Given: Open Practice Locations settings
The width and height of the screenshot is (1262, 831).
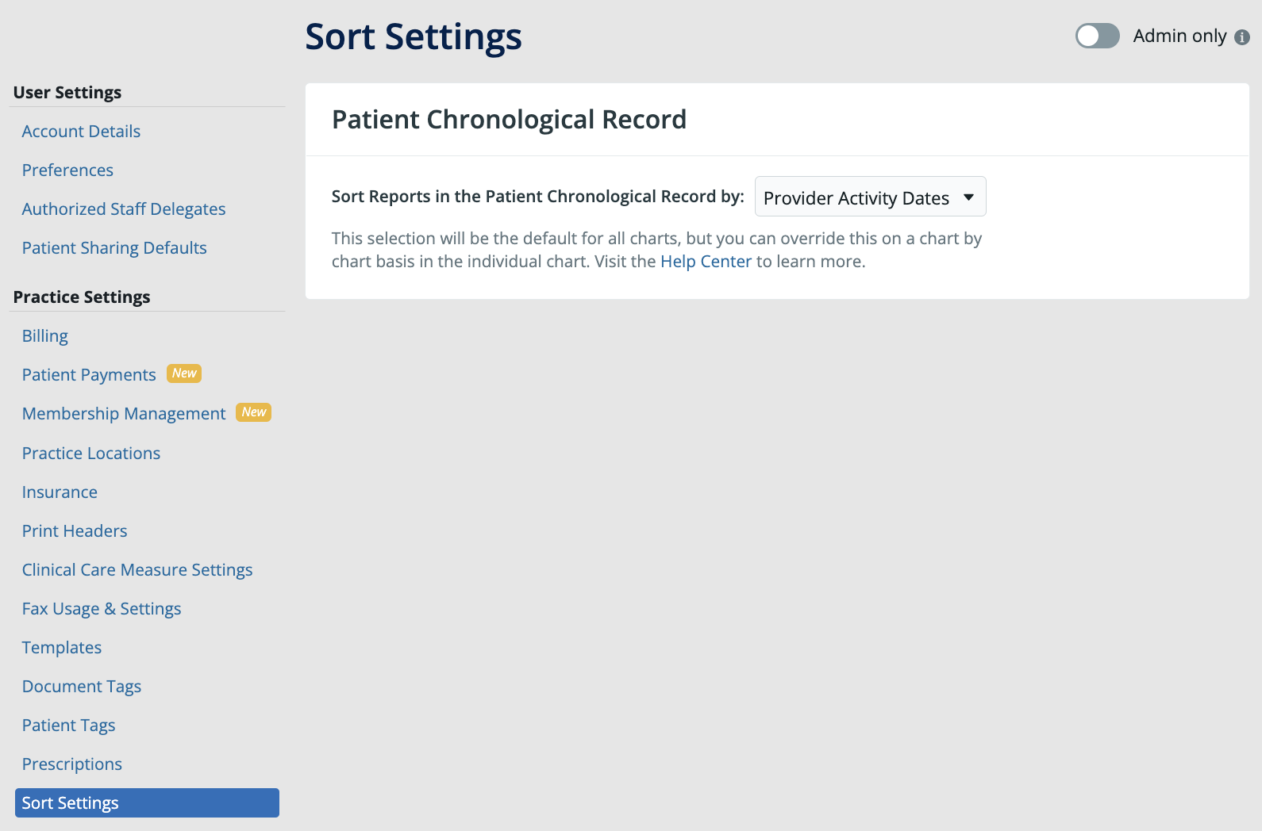Looking at the screenshot, I should [x=91, y=453].
